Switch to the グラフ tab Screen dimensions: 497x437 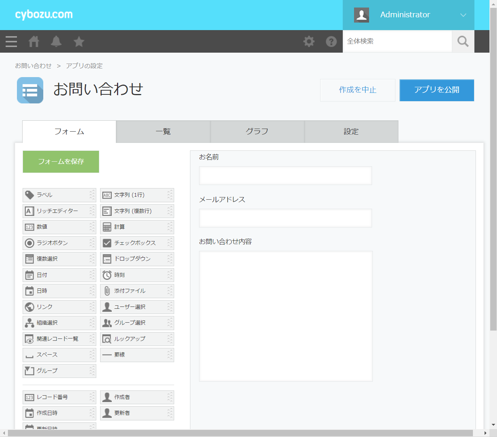pos(257,132)
